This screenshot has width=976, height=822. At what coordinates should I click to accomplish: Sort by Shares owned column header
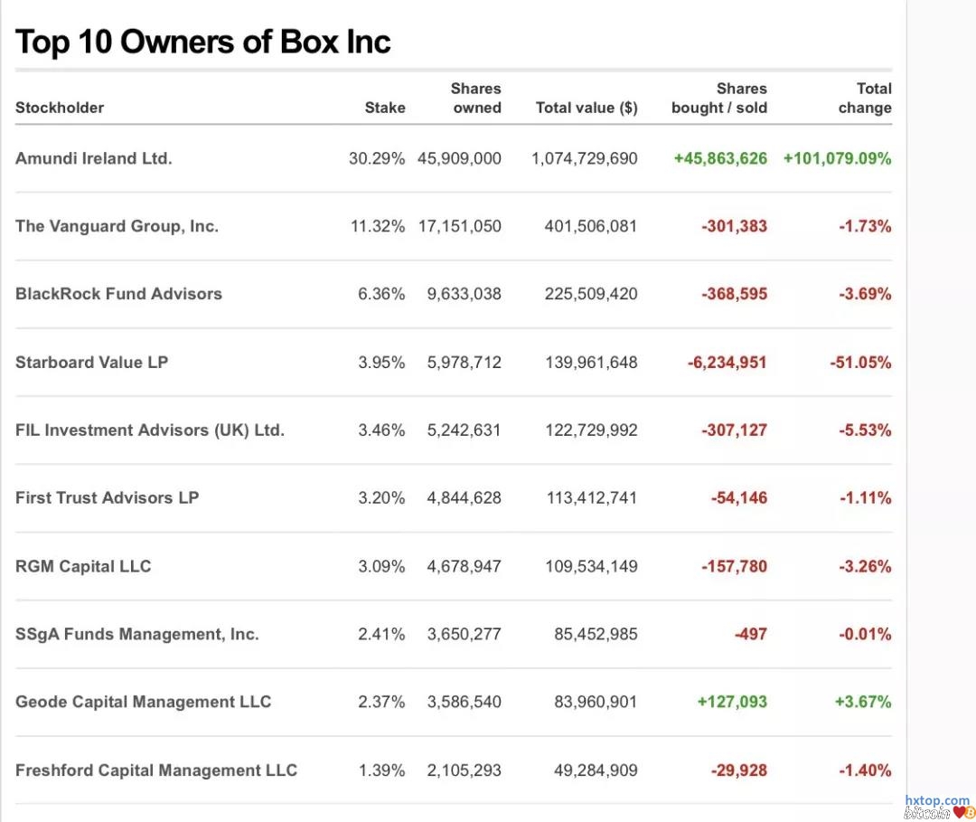[476, 99]
